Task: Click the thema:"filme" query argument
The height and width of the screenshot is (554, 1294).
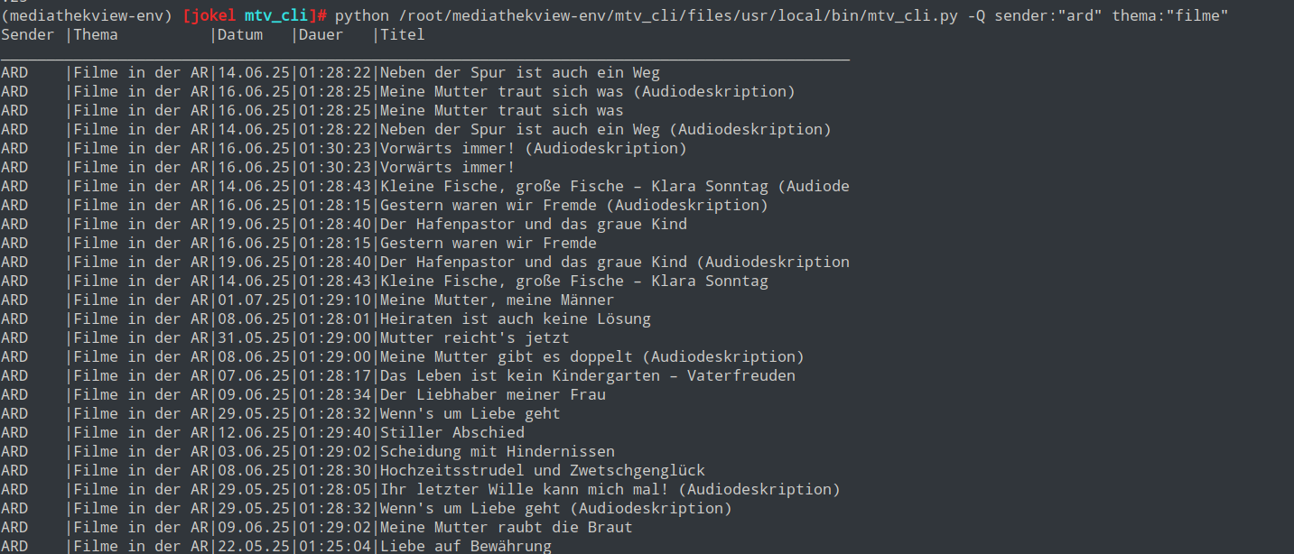Action: [x=1169, y=15]
